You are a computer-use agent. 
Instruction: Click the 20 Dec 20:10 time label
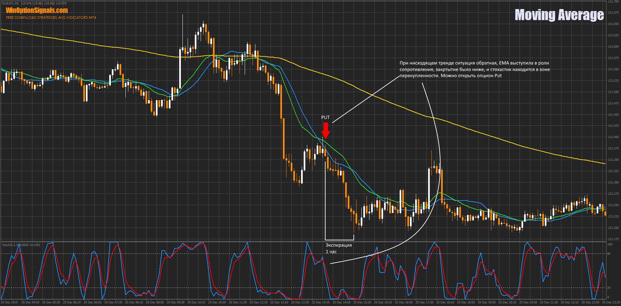pos(508,302)
